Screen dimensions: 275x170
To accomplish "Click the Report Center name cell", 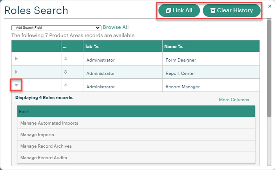I will [x=211, y=72].
